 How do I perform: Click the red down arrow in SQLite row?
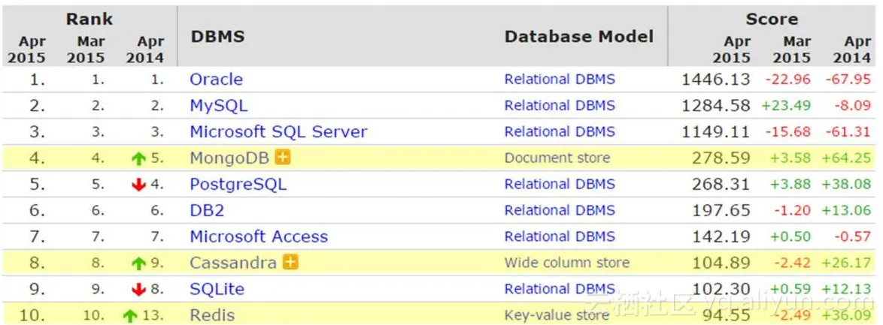point(138,290)
